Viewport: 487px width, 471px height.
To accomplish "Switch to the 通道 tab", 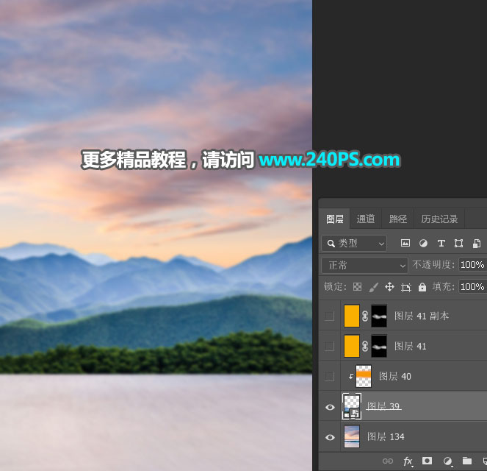I will [366, 219].
